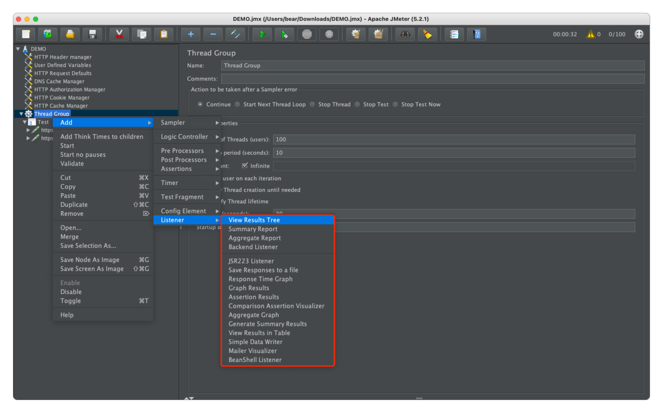Image resolution: width=663 pixels, height=413 pixels.
Task: Open the Function Helper dialog icon
Action: 454,34
